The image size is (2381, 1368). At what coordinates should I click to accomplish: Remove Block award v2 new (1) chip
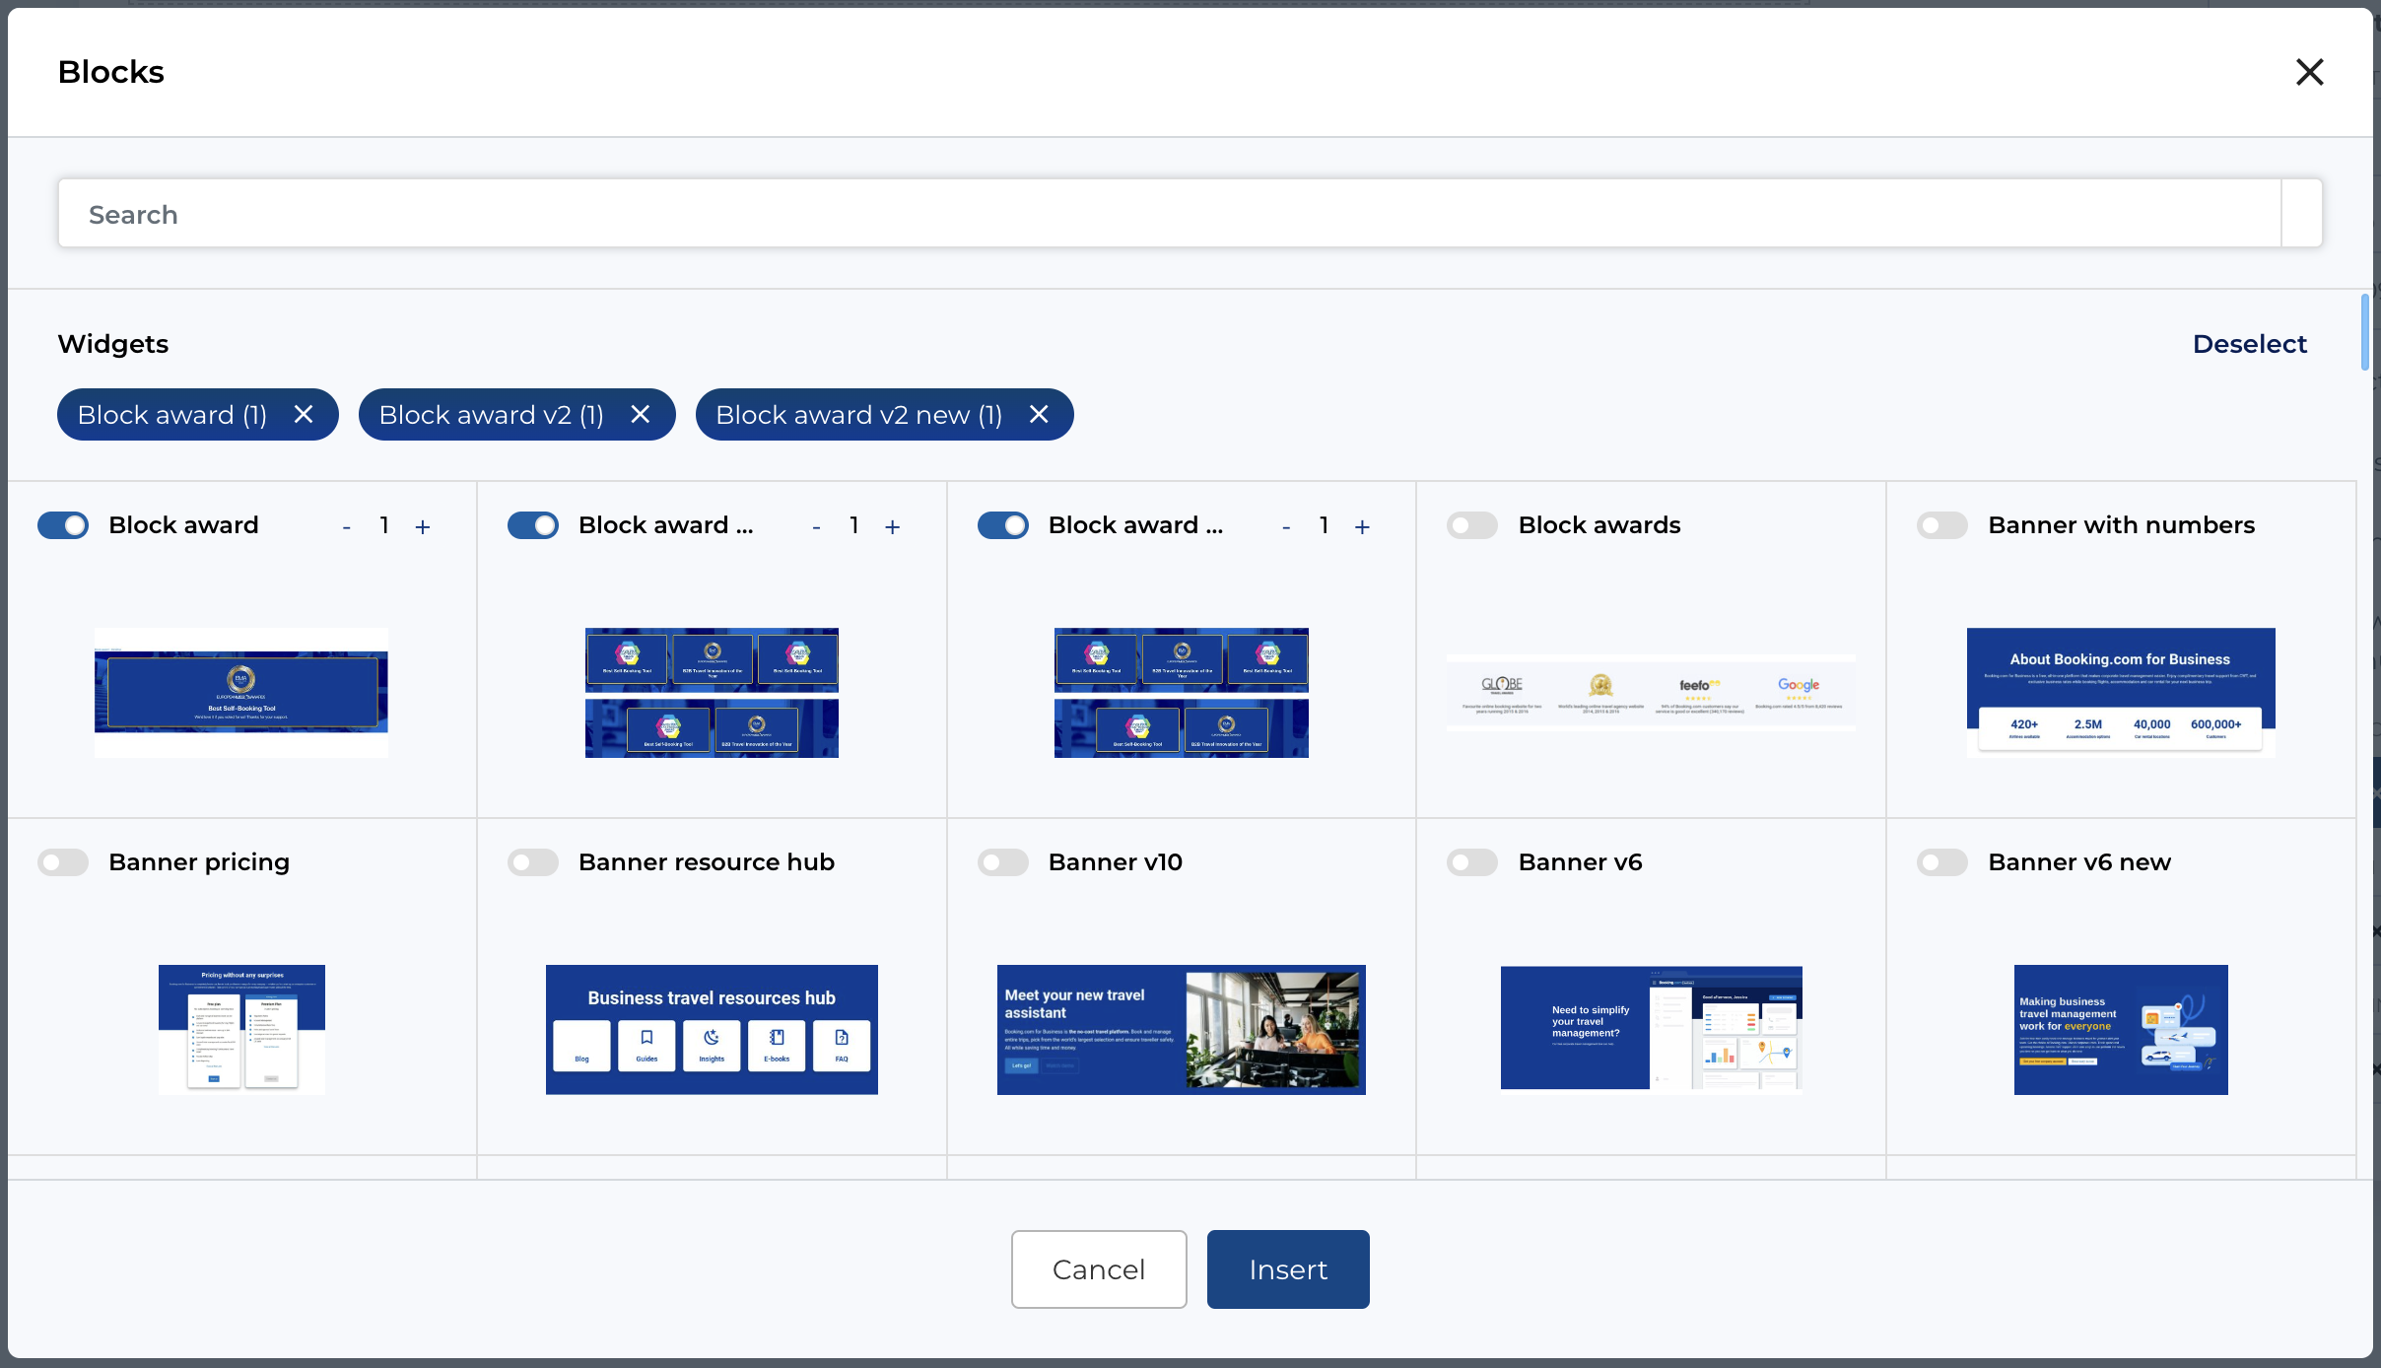point(1039,415)
